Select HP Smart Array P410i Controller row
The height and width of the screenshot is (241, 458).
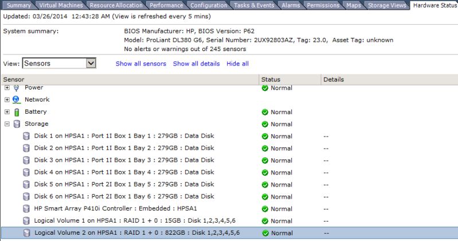click(x=230, y=208)
